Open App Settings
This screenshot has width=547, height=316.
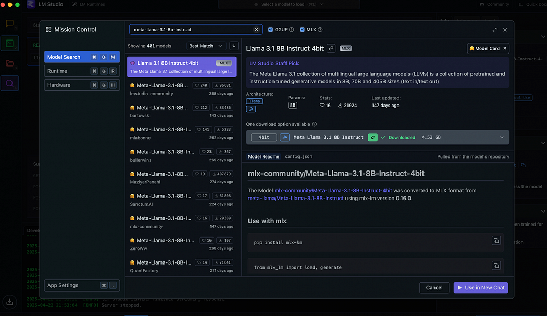coord(82,285)
